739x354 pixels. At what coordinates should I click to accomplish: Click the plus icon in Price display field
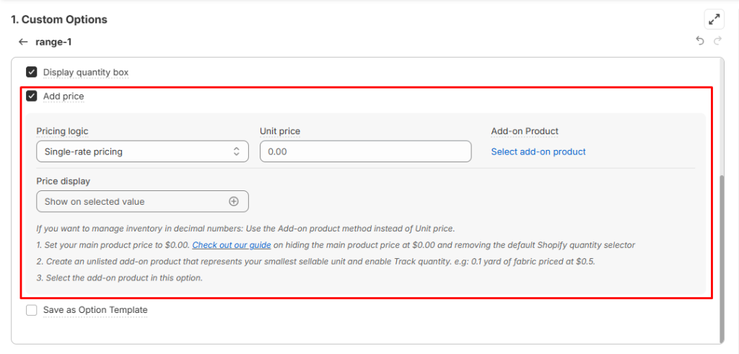coord(234,202)
